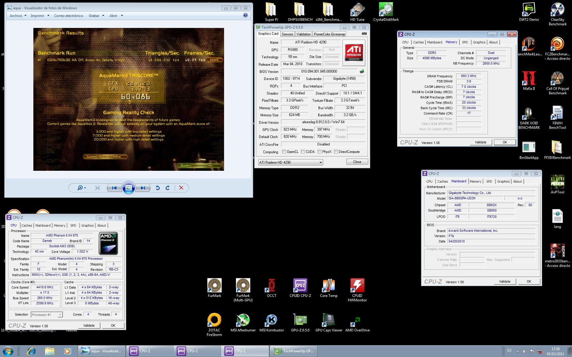Open the Archivo menu in photo viewer

[x=18, y=16]
